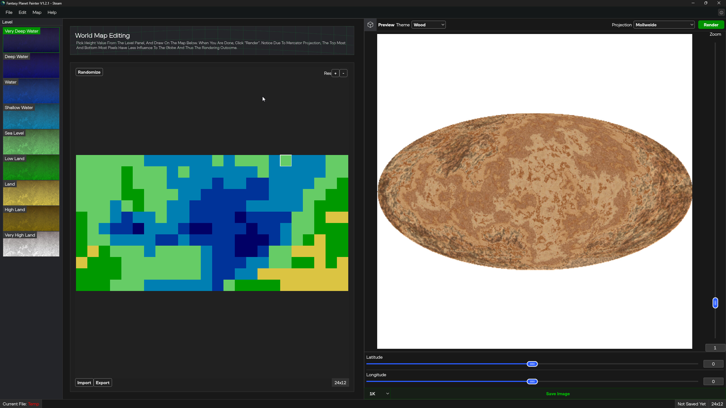The height and width of the screenshot is (408, 726).
Task: Open the Theme dropdown showing Wood
Action: click(x=429, y=25)
